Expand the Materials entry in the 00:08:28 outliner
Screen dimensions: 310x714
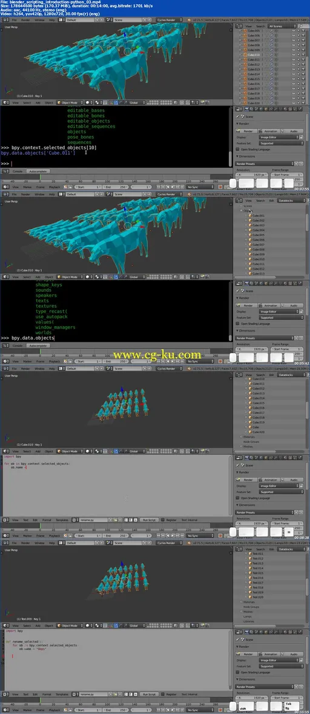click(242, 436)
